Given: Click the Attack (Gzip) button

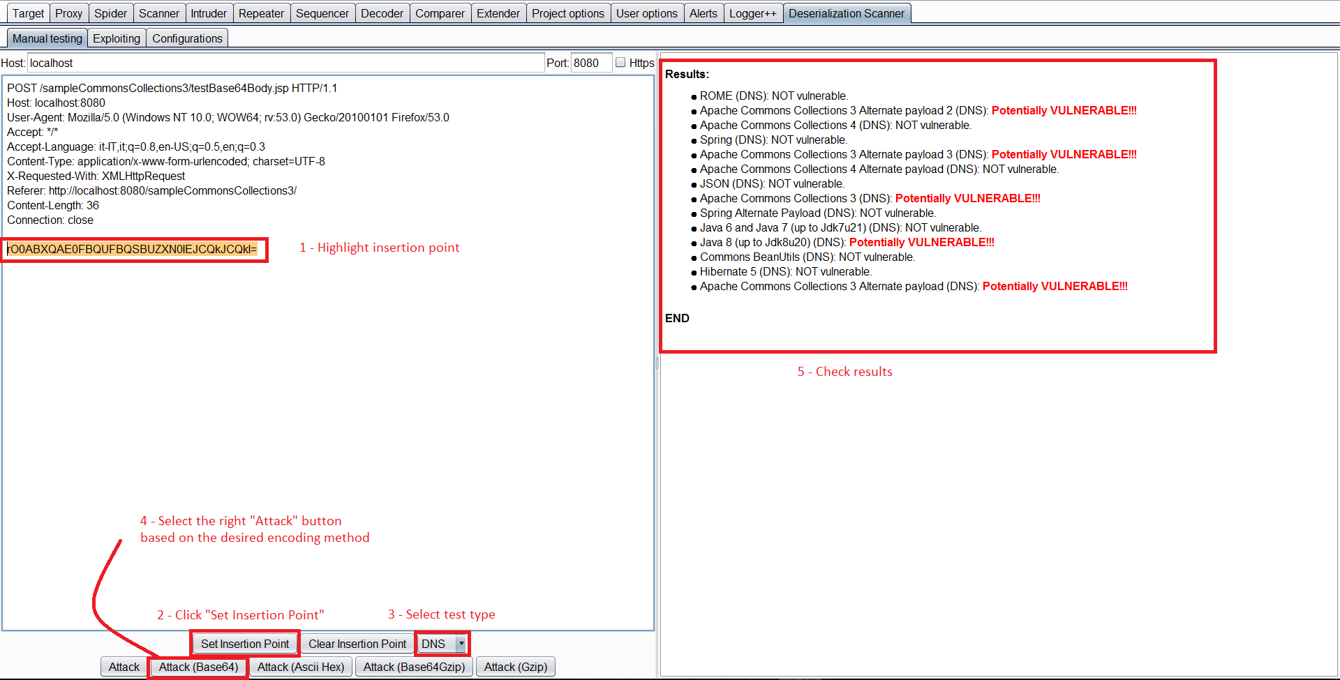Looking at the screenshot, I should (x=515, y=667).
